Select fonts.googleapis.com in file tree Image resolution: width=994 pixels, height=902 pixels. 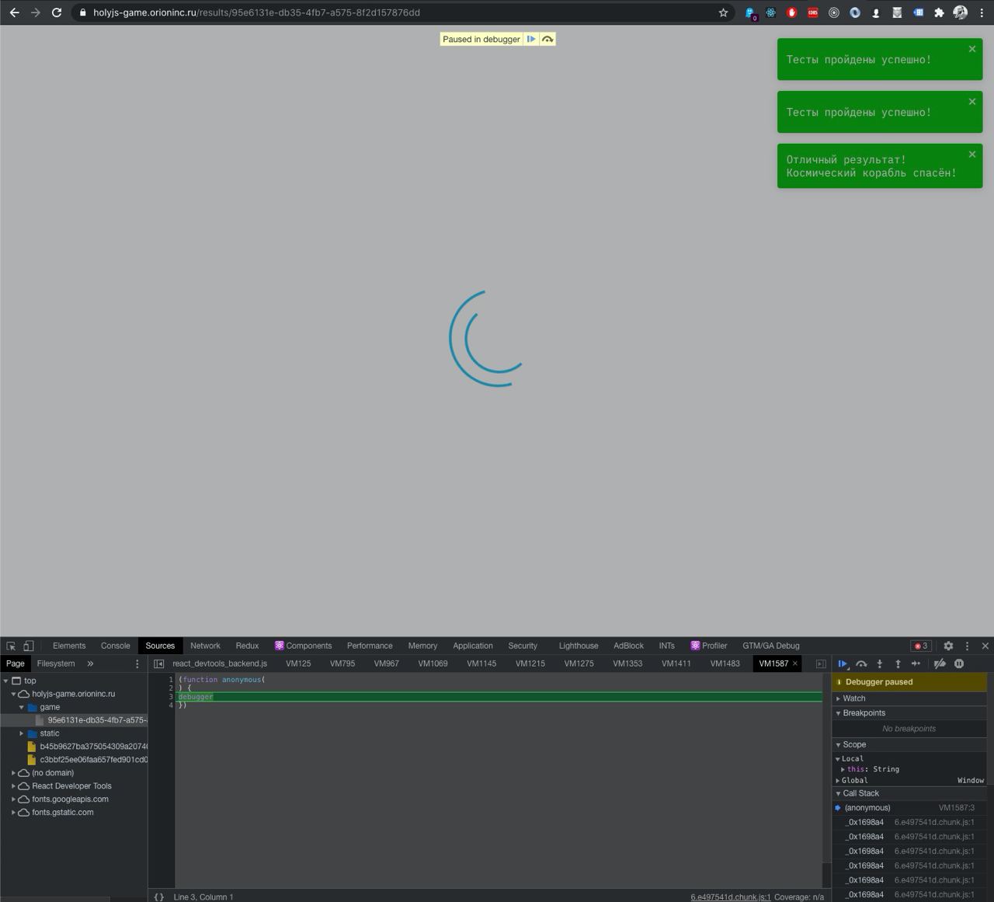(70, 799)
